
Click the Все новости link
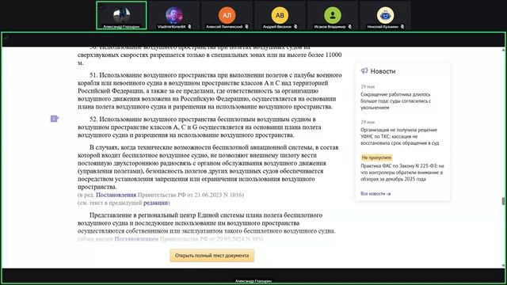pyautogui.click(x=375, y=194)
